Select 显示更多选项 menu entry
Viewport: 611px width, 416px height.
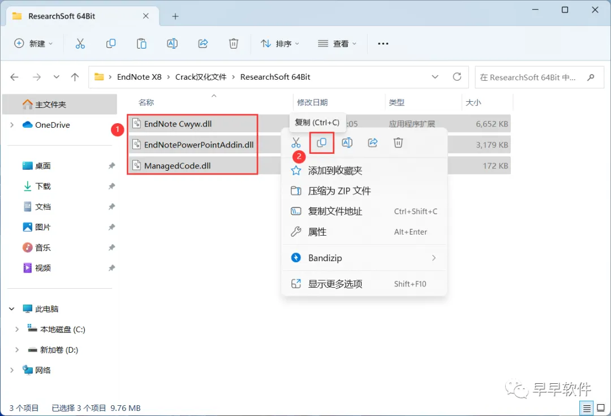coord(364,284)
